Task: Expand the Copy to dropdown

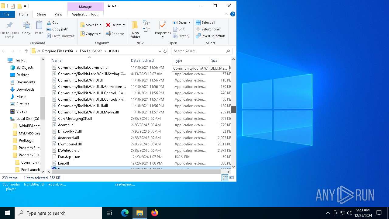Action: click(x=100, y=34)
